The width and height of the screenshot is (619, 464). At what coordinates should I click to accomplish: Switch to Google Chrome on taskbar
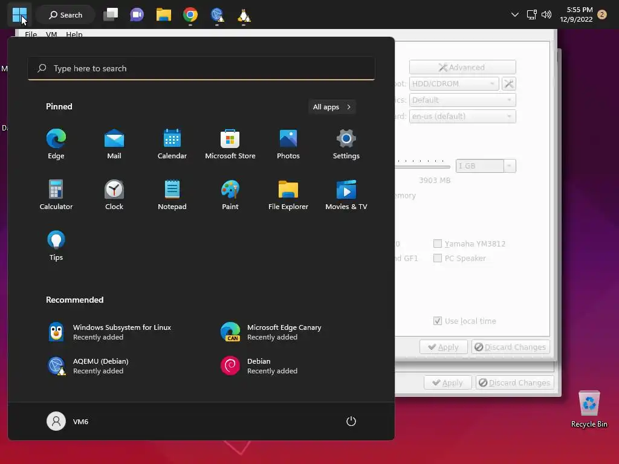click(190, 15)
